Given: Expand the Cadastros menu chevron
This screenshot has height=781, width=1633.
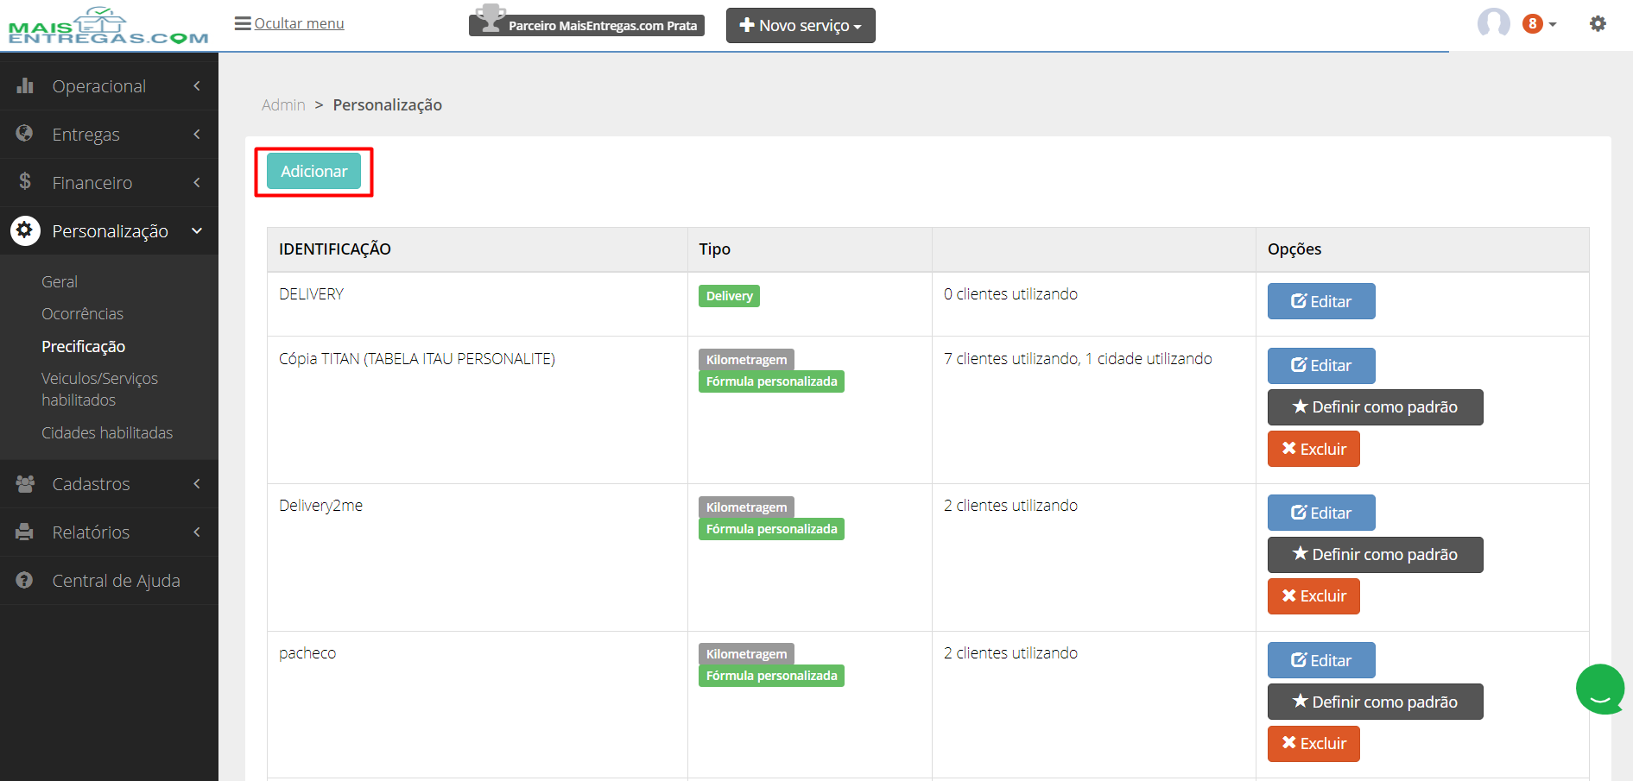Looking at the screenshot, I should [x=197, y=483].
